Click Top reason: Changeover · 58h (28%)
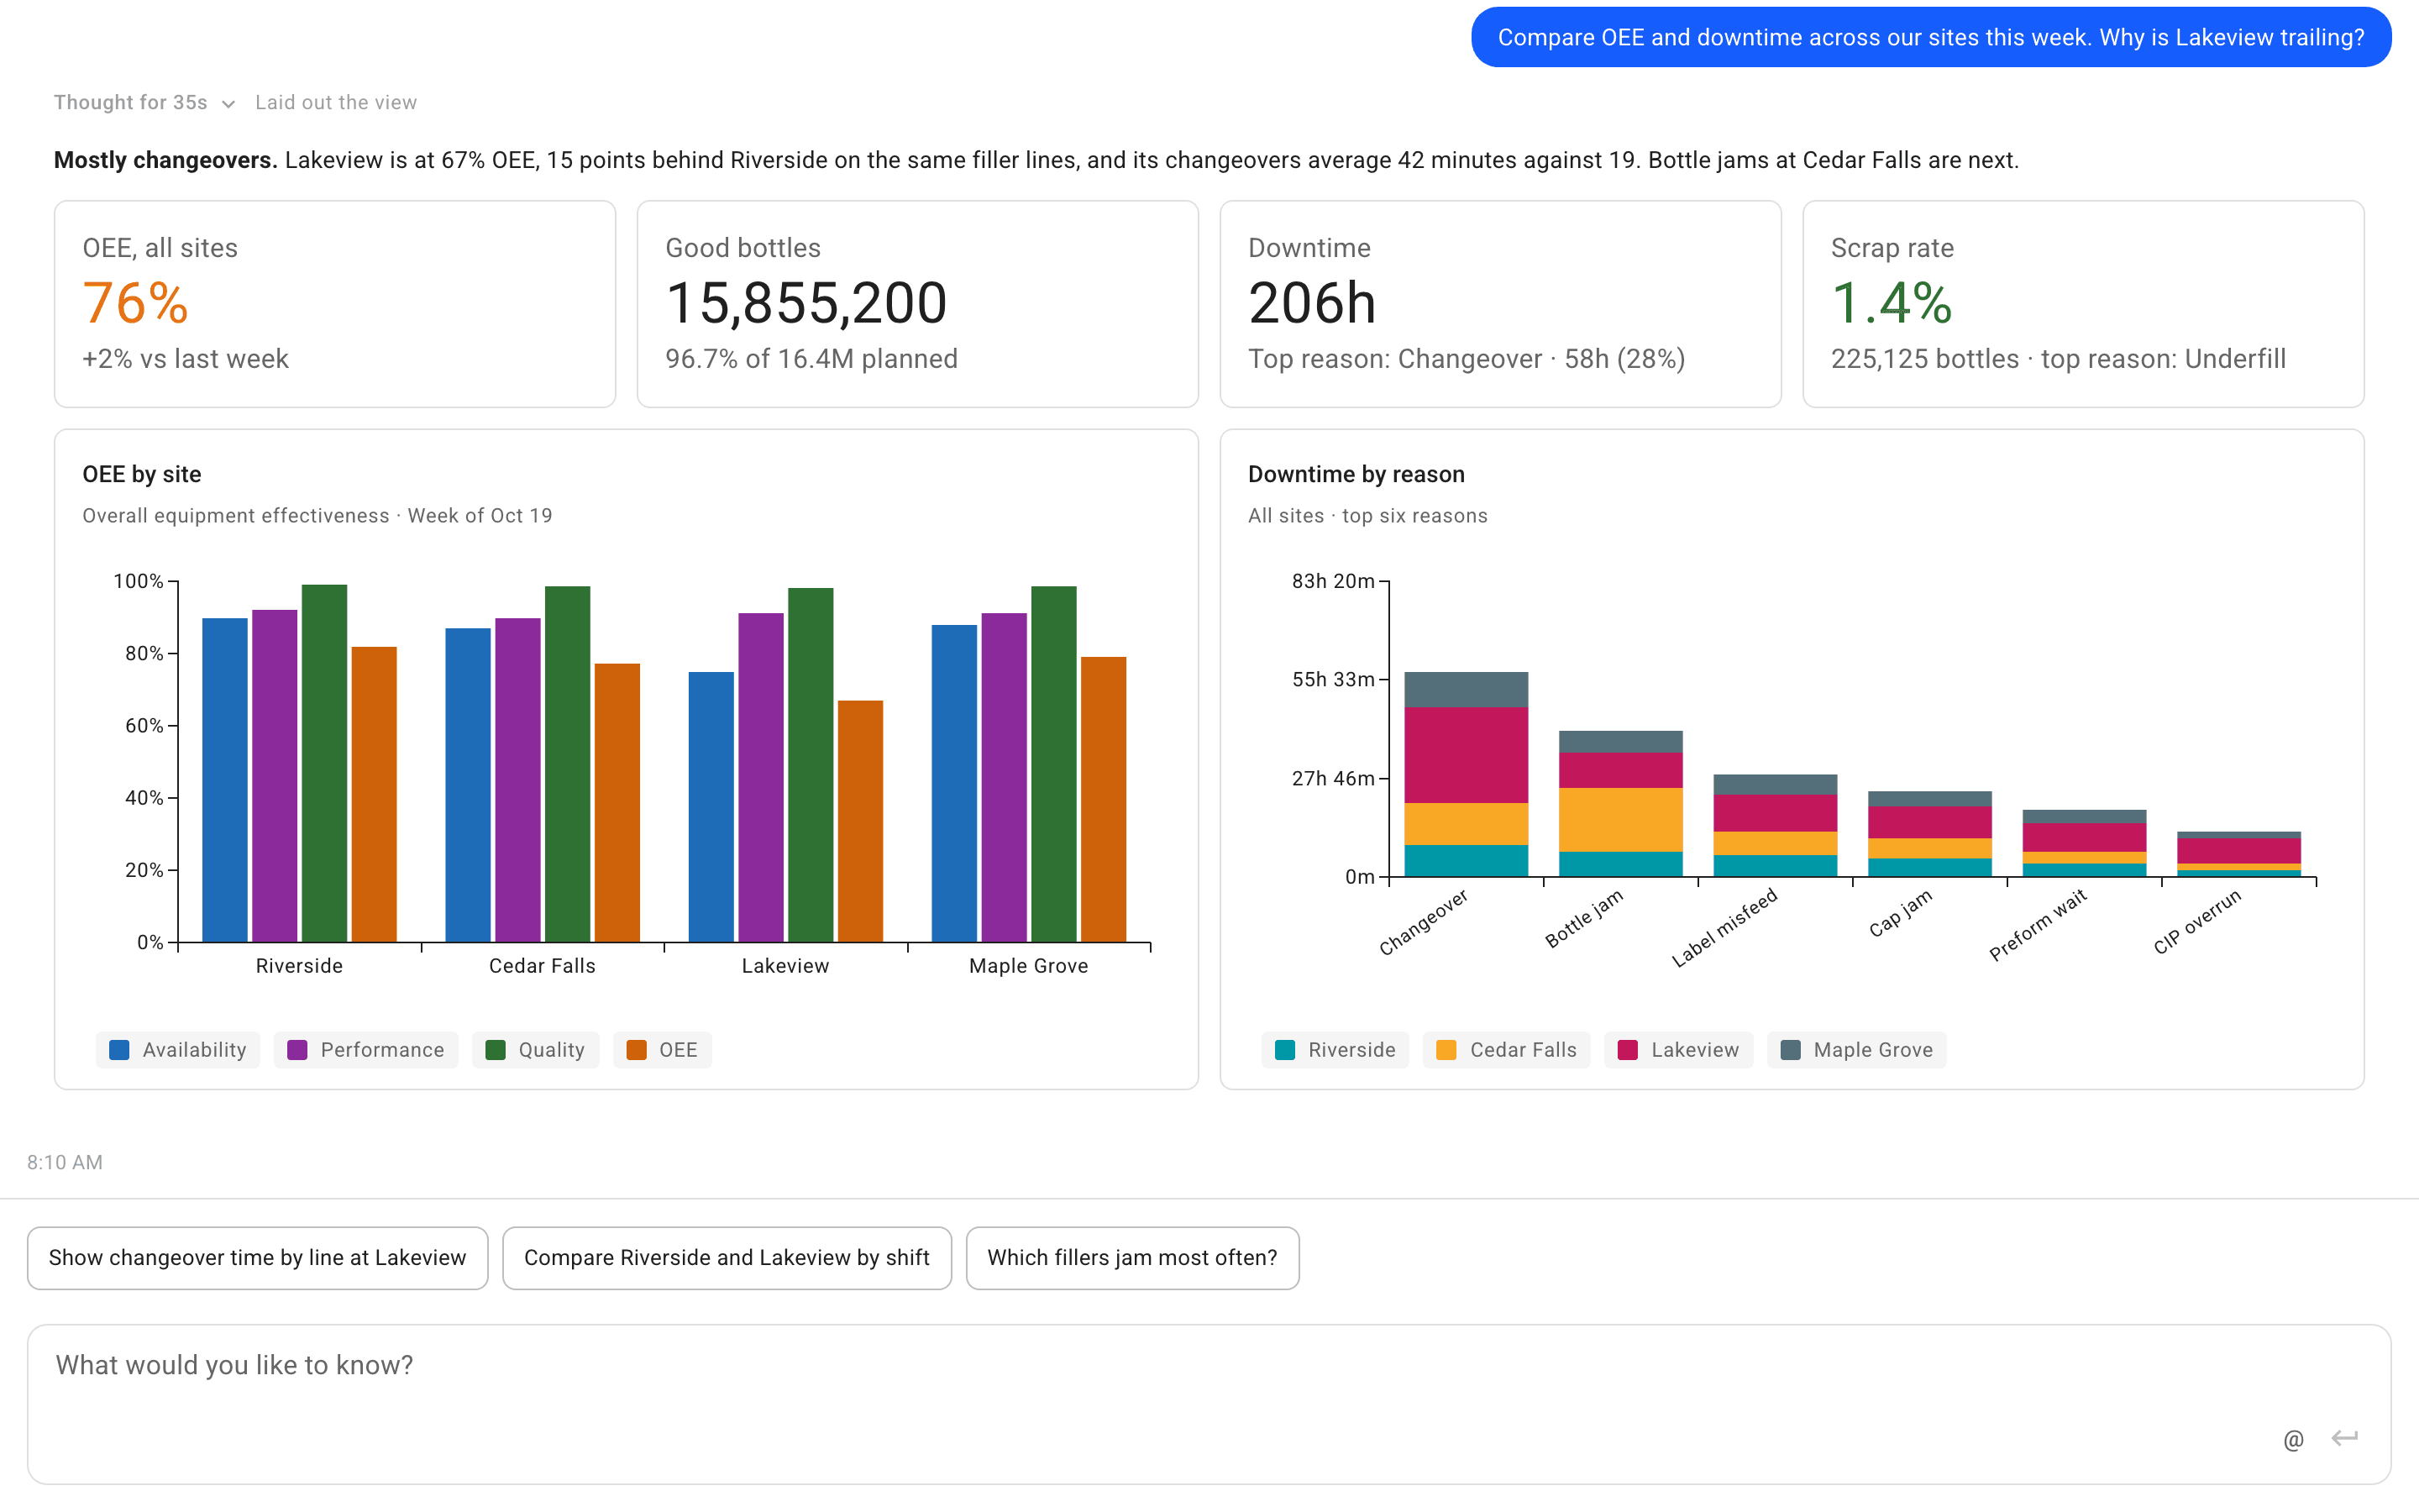Viewport: 2419px width, 1512px height. (x=1467, y=359)
